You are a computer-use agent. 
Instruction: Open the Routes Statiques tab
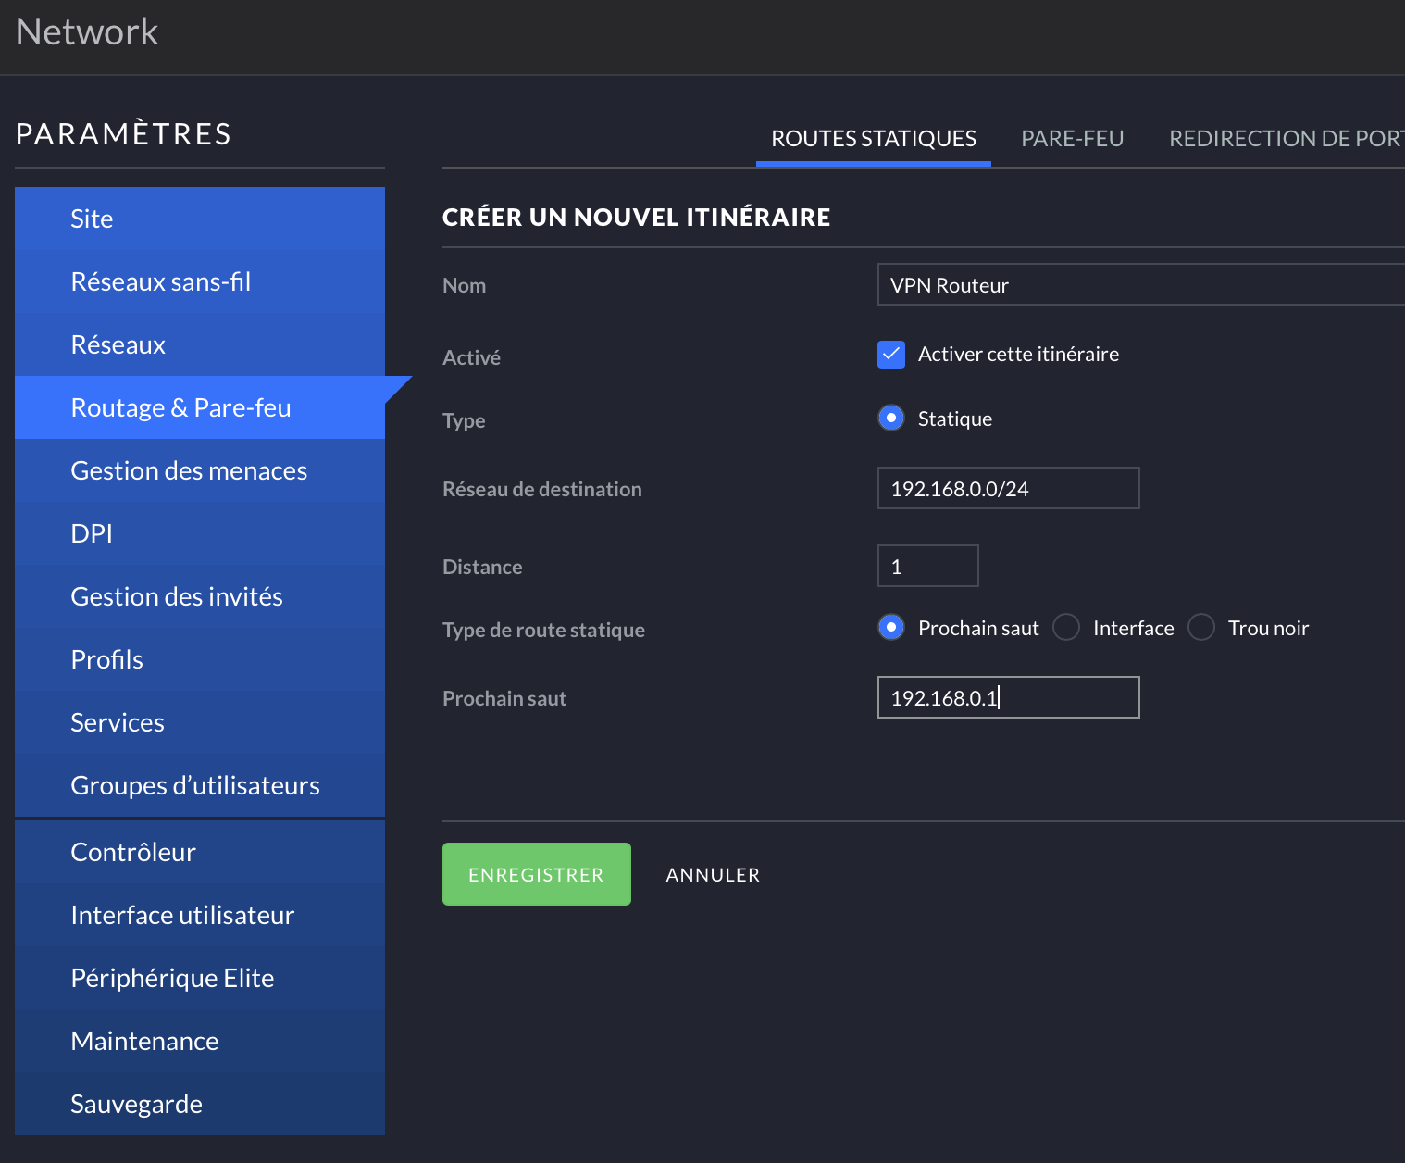(873, 139)
